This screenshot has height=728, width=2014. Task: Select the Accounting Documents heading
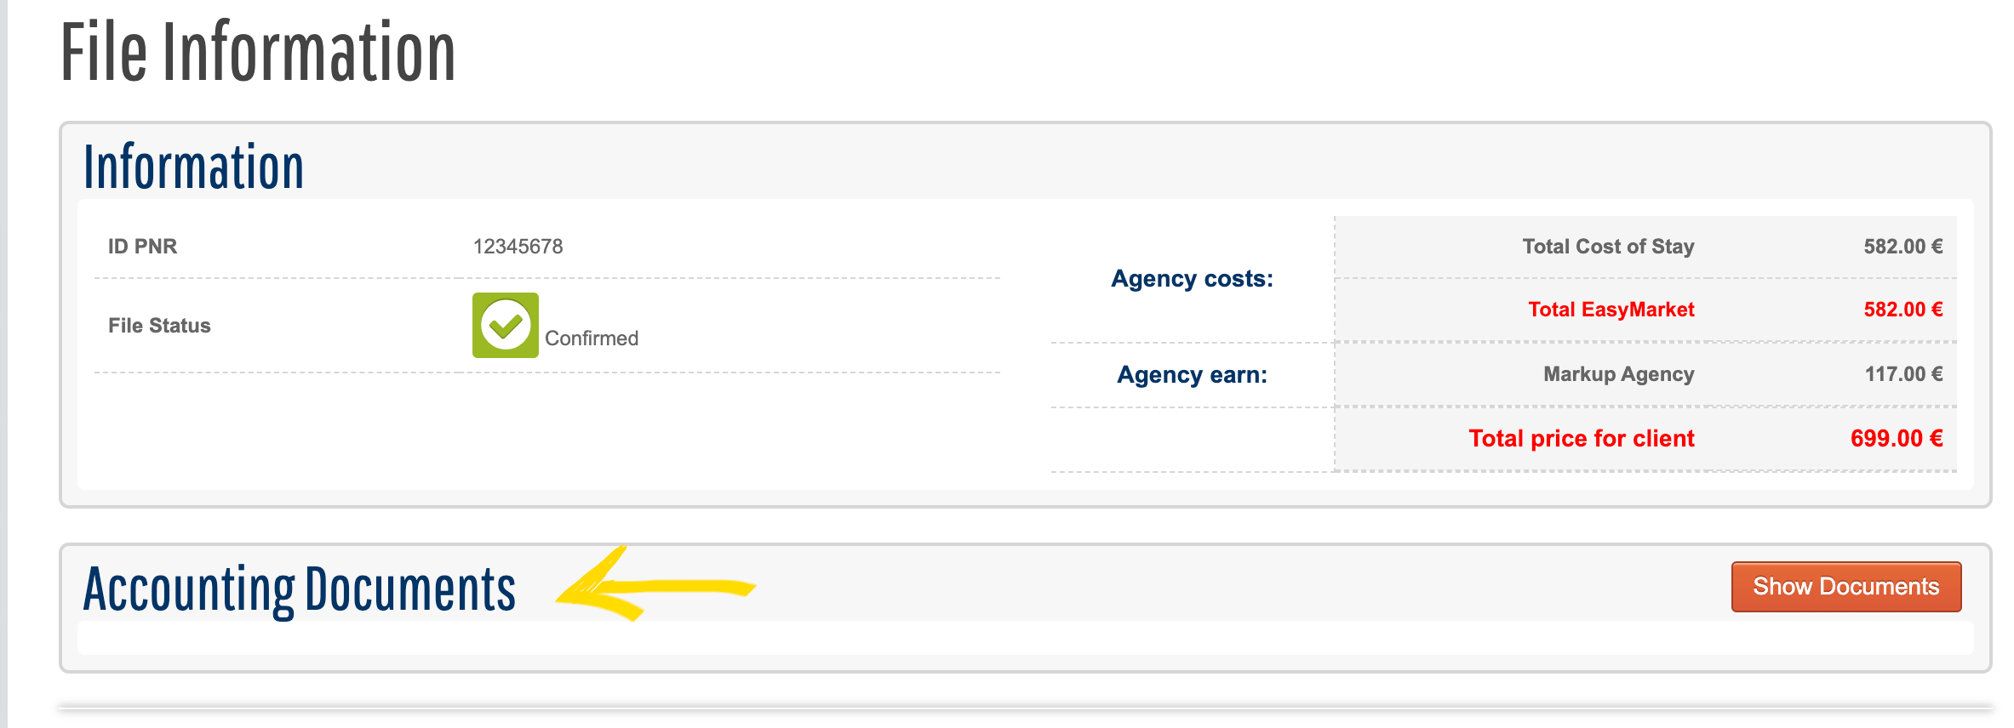click(300, 589)
